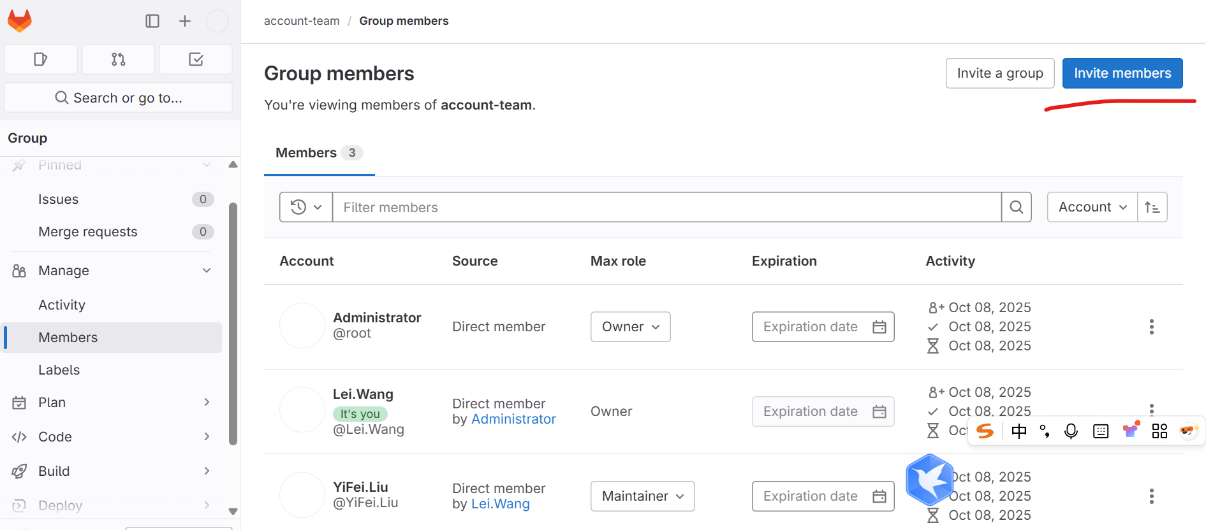Change YiFei.Liu's Maintainer role dropdown

[x=643, y=496]
